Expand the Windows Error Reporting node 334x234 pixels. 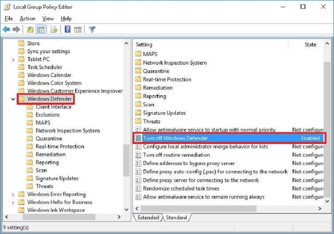pyautogui.click(x=13, y=194)
